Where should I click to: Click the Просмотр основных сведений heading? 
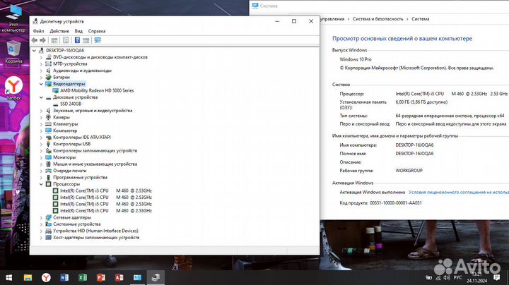pyautogui.click(x=402, y=39)
